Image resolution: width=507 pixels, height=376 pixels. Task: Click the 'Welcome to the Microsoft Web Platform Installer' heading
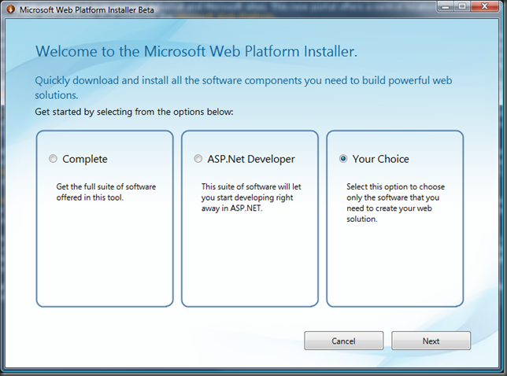[x=196, y=51]
